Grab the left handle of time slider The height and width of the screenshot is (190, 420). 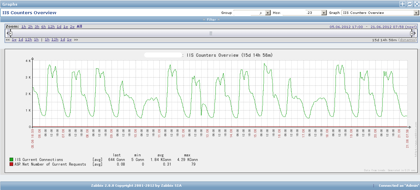tap(11, 33)
